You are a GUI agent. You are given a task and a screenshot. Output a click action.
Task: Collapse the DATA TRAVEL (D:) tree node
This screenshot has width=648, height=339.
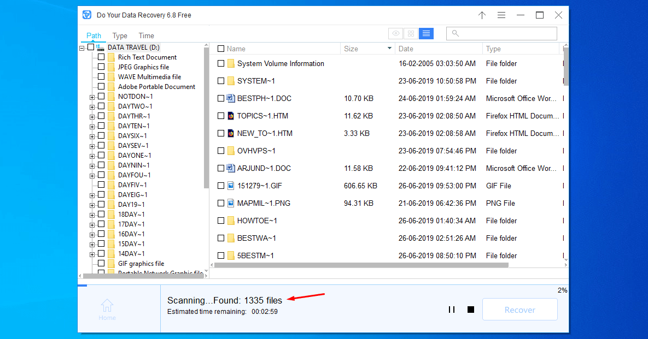pos(82,48)
